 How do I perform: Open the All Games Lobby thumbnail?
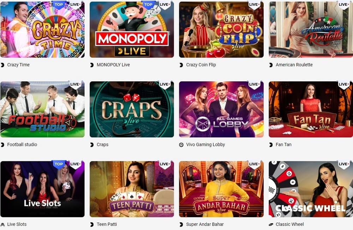pyautogui.click(x=221, y=110)
